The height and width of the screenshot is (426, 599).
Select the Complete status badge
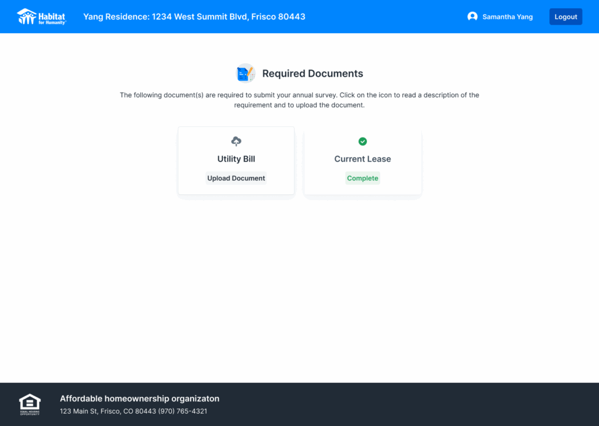[x=363, y=178]
